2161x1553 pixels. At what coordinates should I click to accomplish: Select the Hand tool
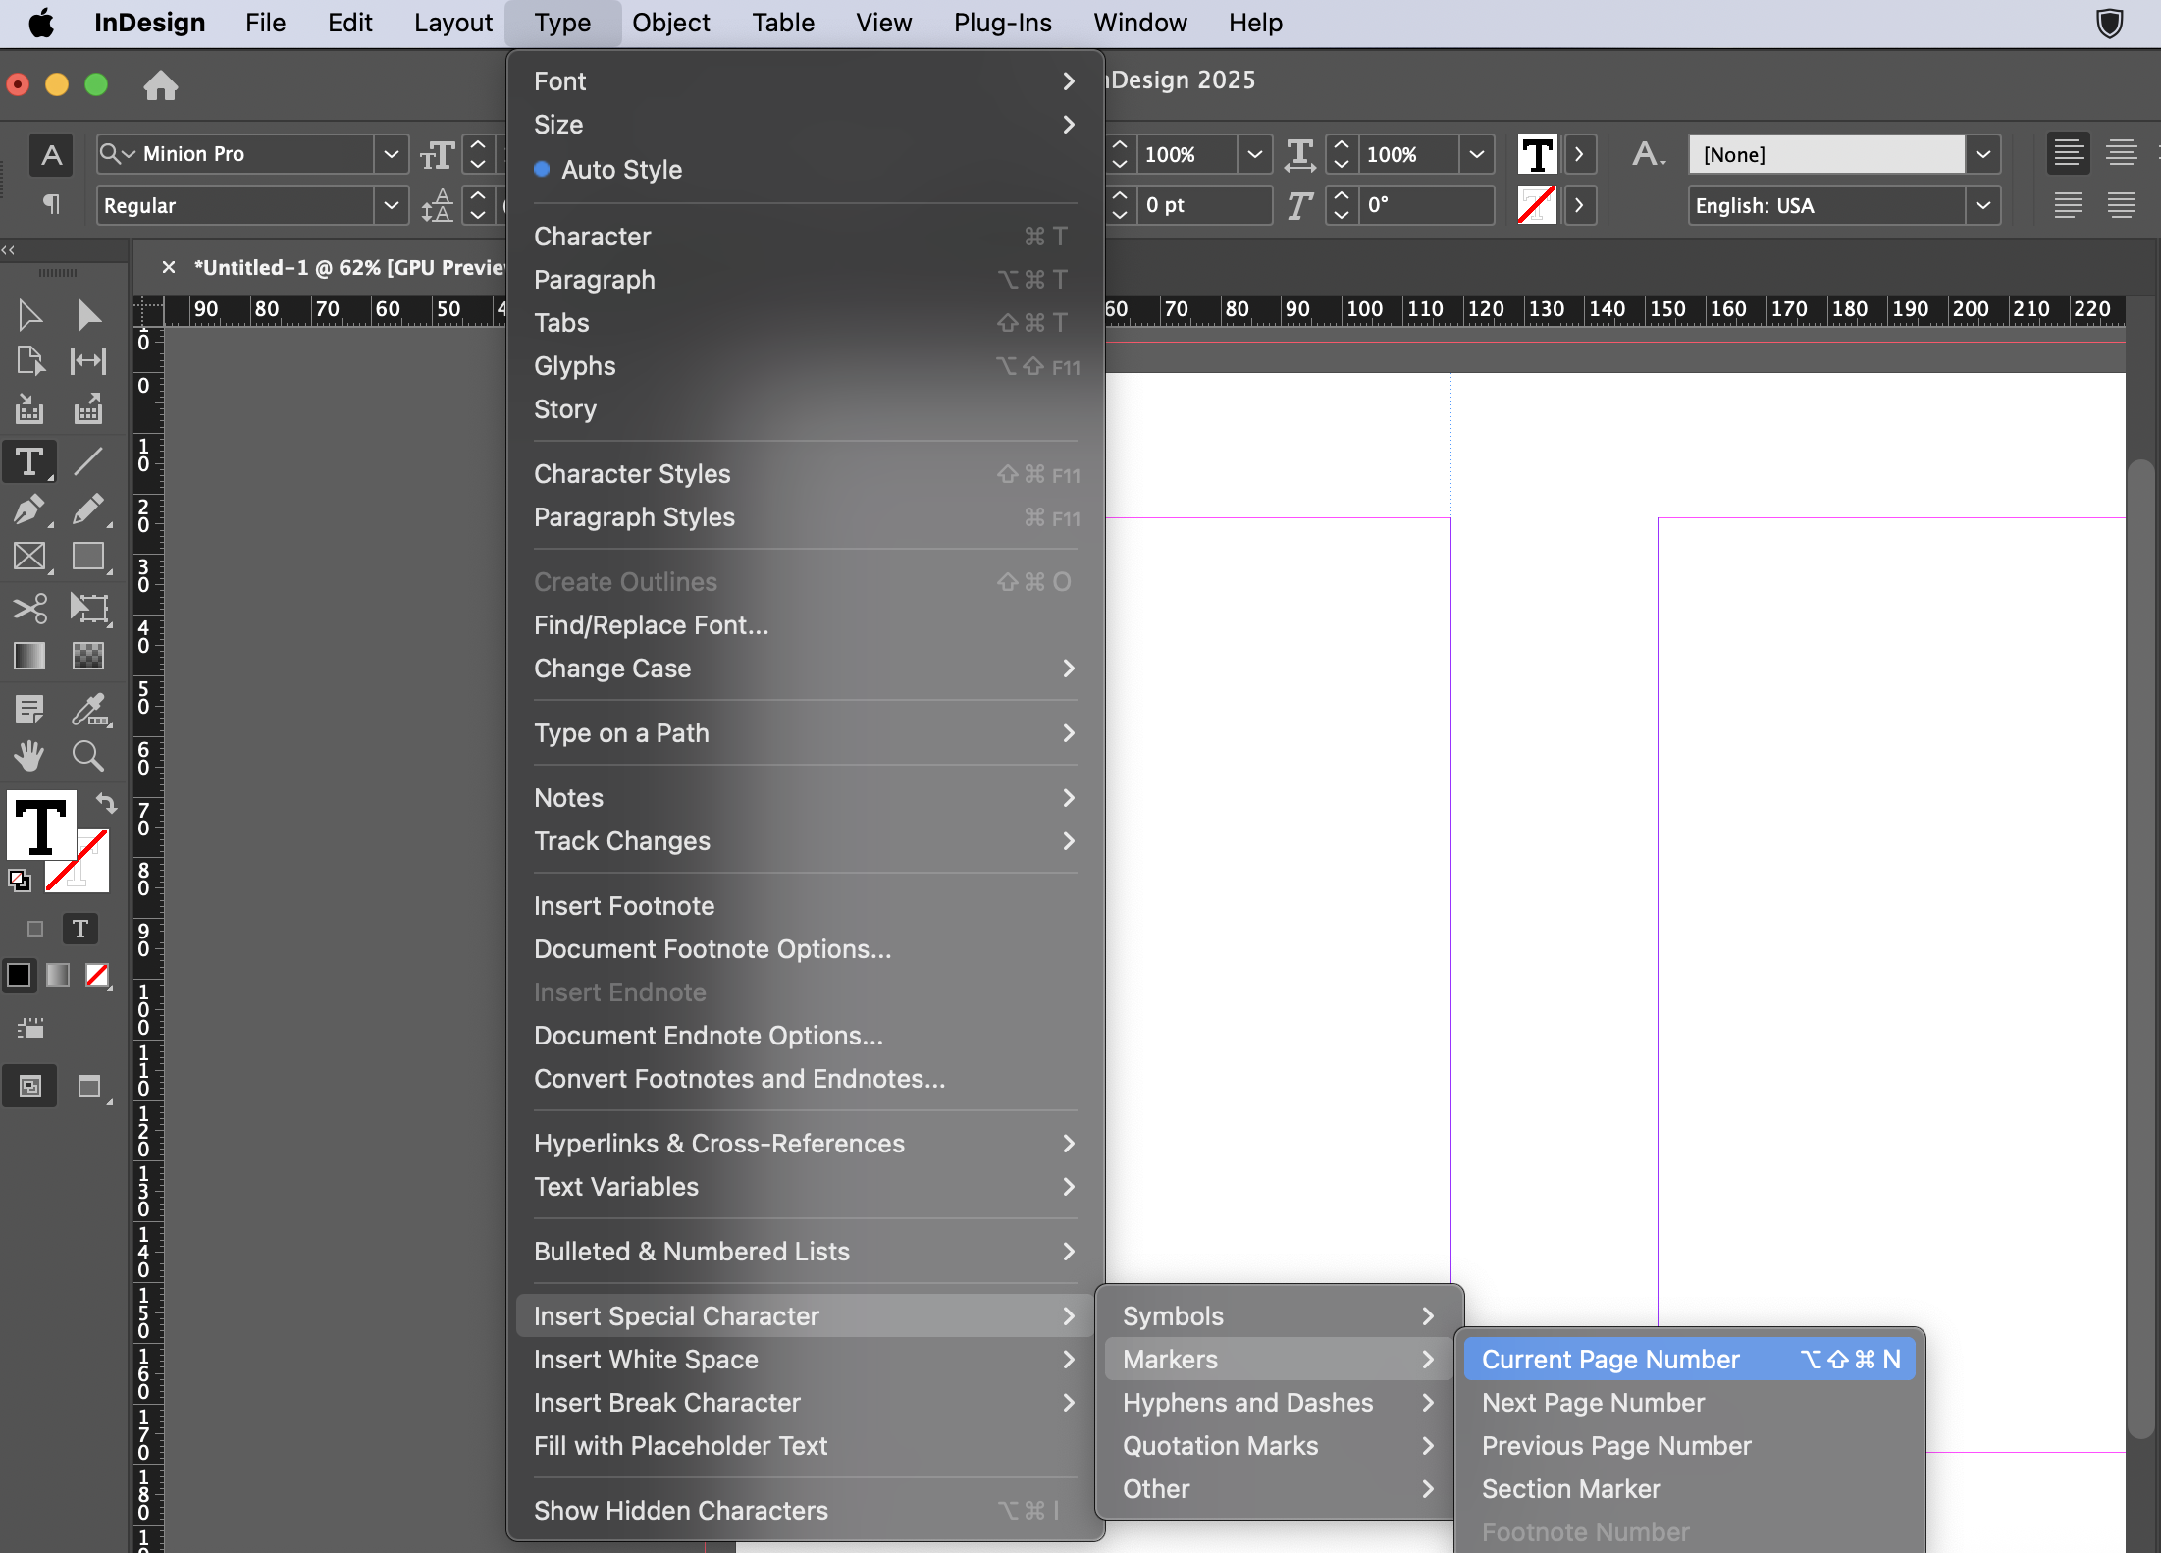(x=29, y=755)
